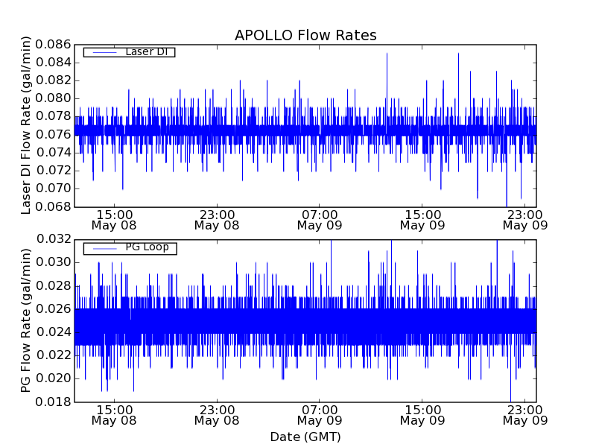Select the PG Loop legend label
The image size is (596, 447).
[x=147, y=247]
